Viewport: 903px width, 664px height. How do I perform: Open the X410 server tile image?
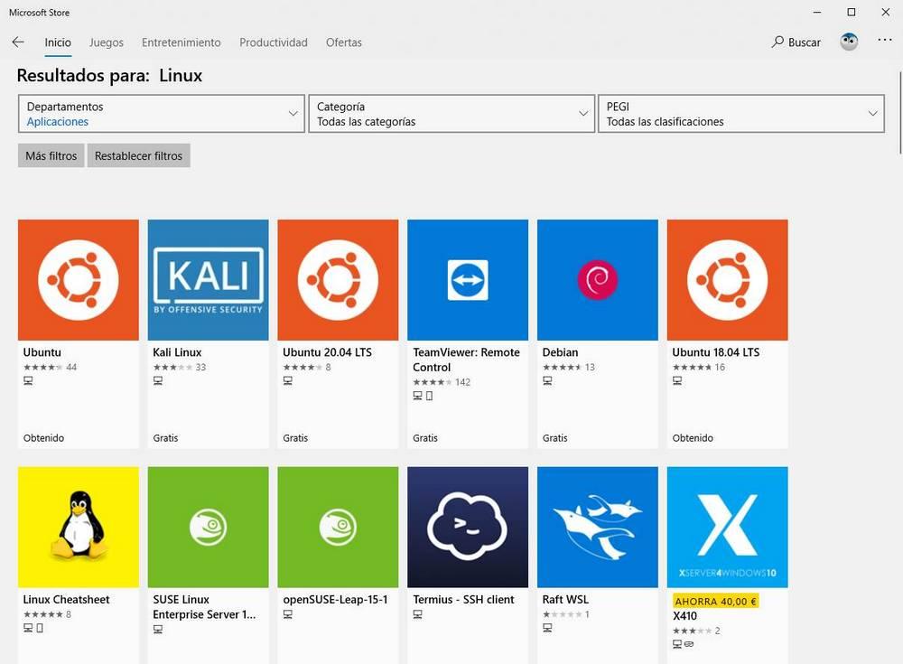click(727, 527)
